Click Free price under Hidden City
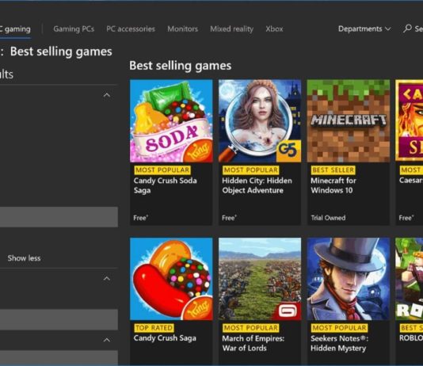The image size is (423, 366). coord(229,218)
